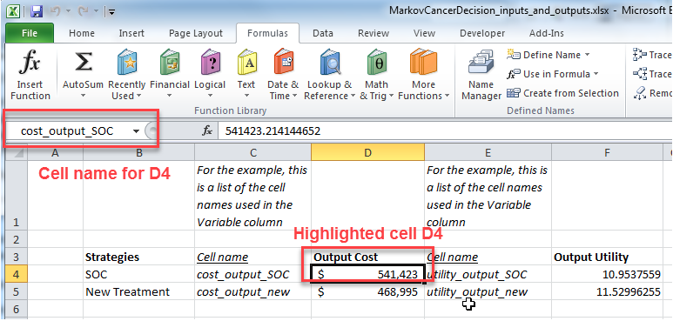
Task: Switch to the Review tab
Action: click(374, 33)
